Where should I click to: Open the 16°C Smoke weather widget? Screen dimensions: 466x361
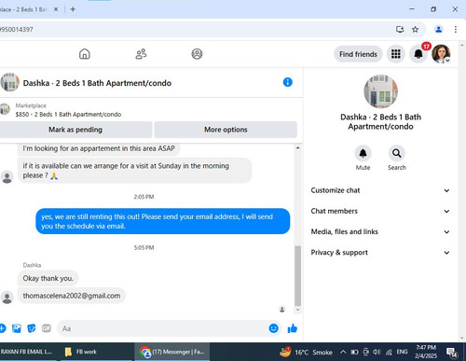(x=306, y=352)
